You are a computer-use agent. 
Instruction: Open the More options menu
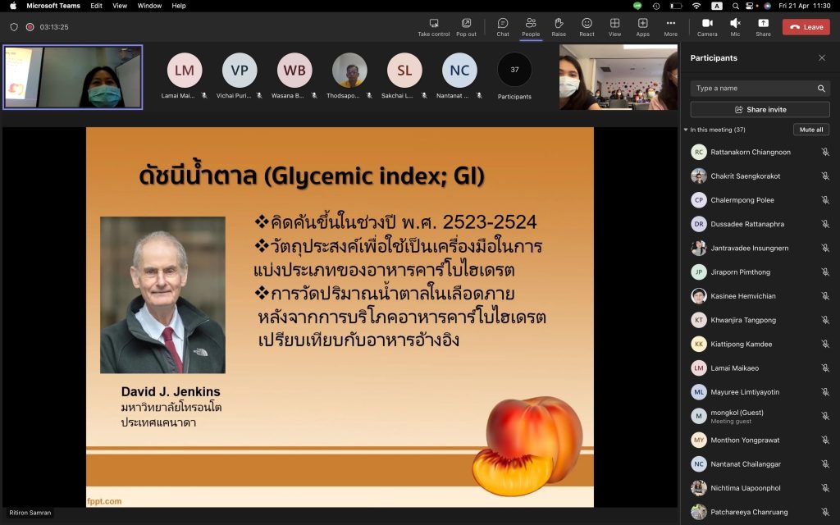(670, 23)
